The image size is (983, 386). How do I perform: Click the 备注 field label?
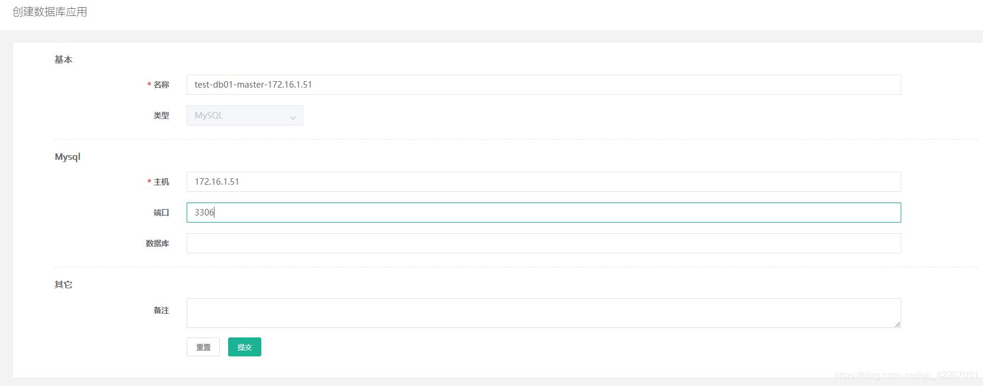point(161,310)
